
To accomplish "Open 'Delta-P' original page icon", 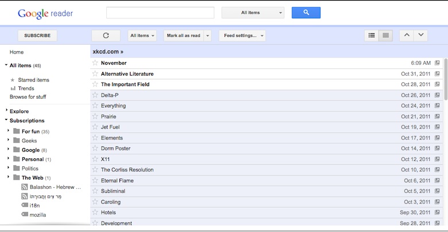I will point(437,95).
